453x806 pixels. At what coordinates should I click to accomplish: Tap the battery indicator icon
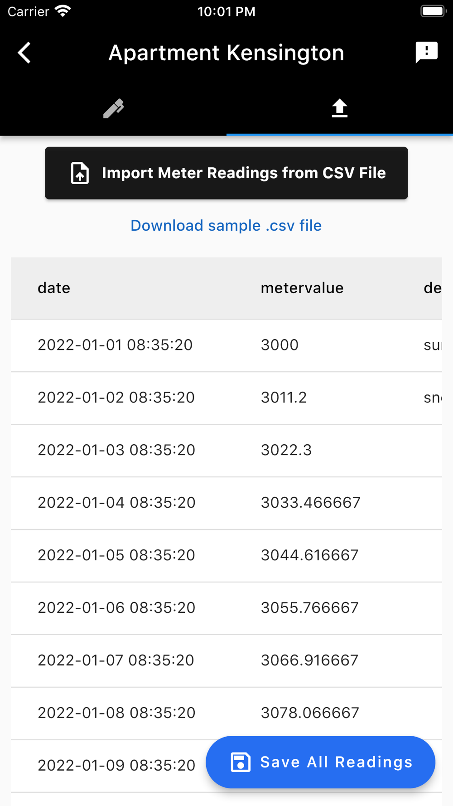[x=433, y=11]
